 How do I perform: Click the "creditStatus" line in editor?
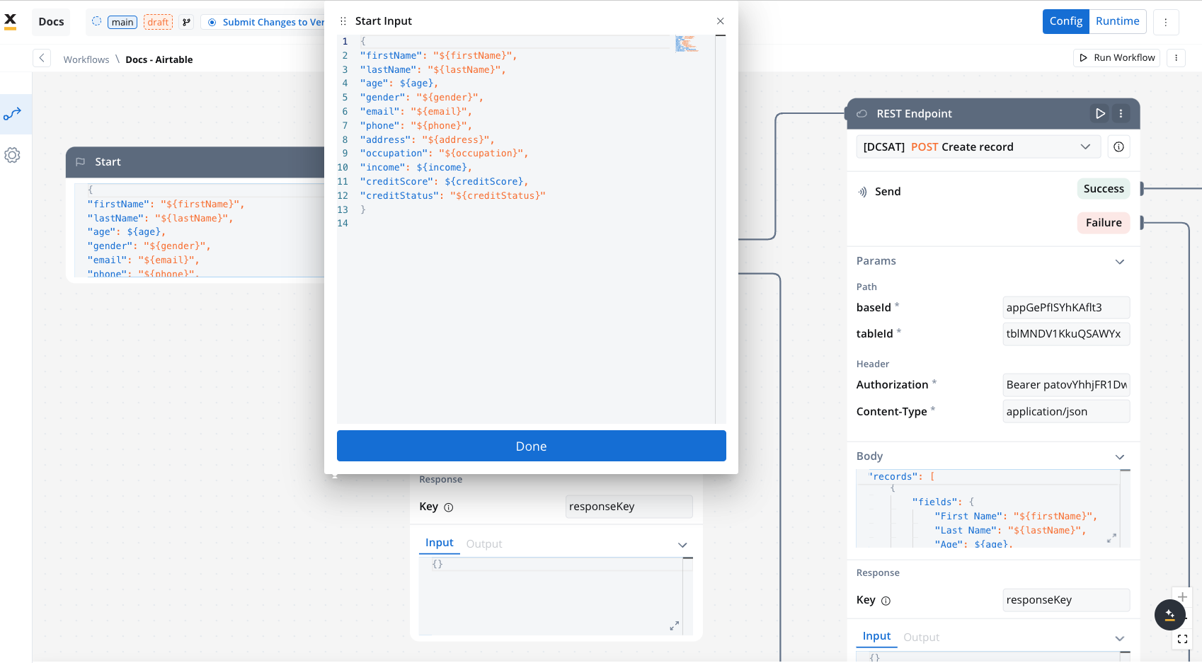[x=453, y=196]
